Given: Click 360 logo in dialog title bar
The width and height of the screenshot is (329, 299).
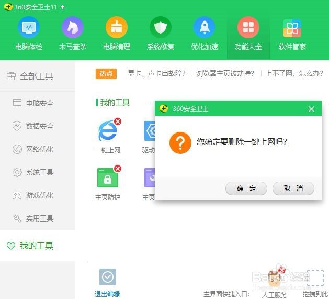Looking at the screenshot, I should point(163,108).
